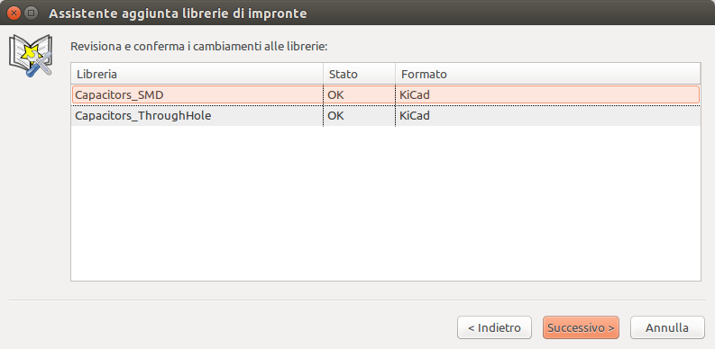Close the wizard with the red close button
This screenshot has width=715, height=349.
pos(14,13)
